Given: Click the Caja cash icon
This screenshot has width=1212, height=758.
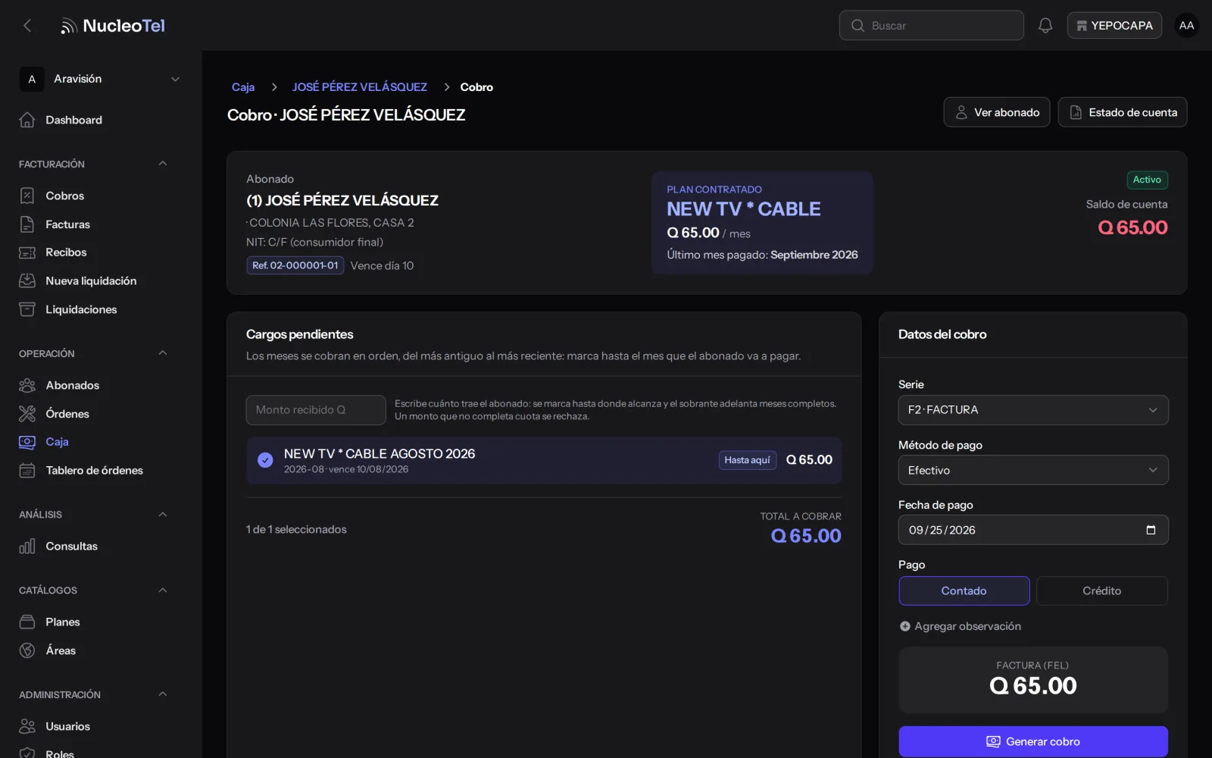Looking at the screenshot, I should tap(27, 442).
